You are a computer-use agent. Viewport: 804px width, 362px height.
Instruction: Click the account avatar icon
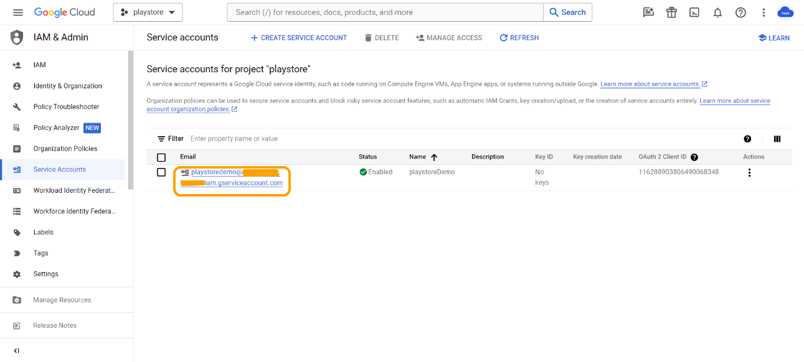pos(785,12)
